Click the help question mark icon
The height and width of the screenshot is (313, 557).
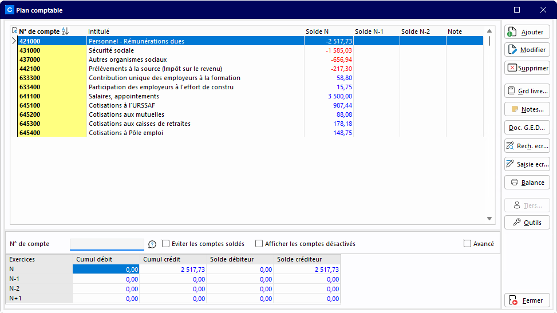pos(152,244)
